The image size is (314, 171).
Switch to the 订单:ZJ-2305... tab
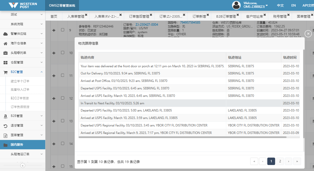coord(171,16)
